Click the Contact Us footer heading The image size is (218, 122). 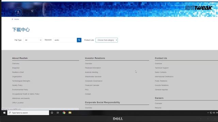[161, 58]
